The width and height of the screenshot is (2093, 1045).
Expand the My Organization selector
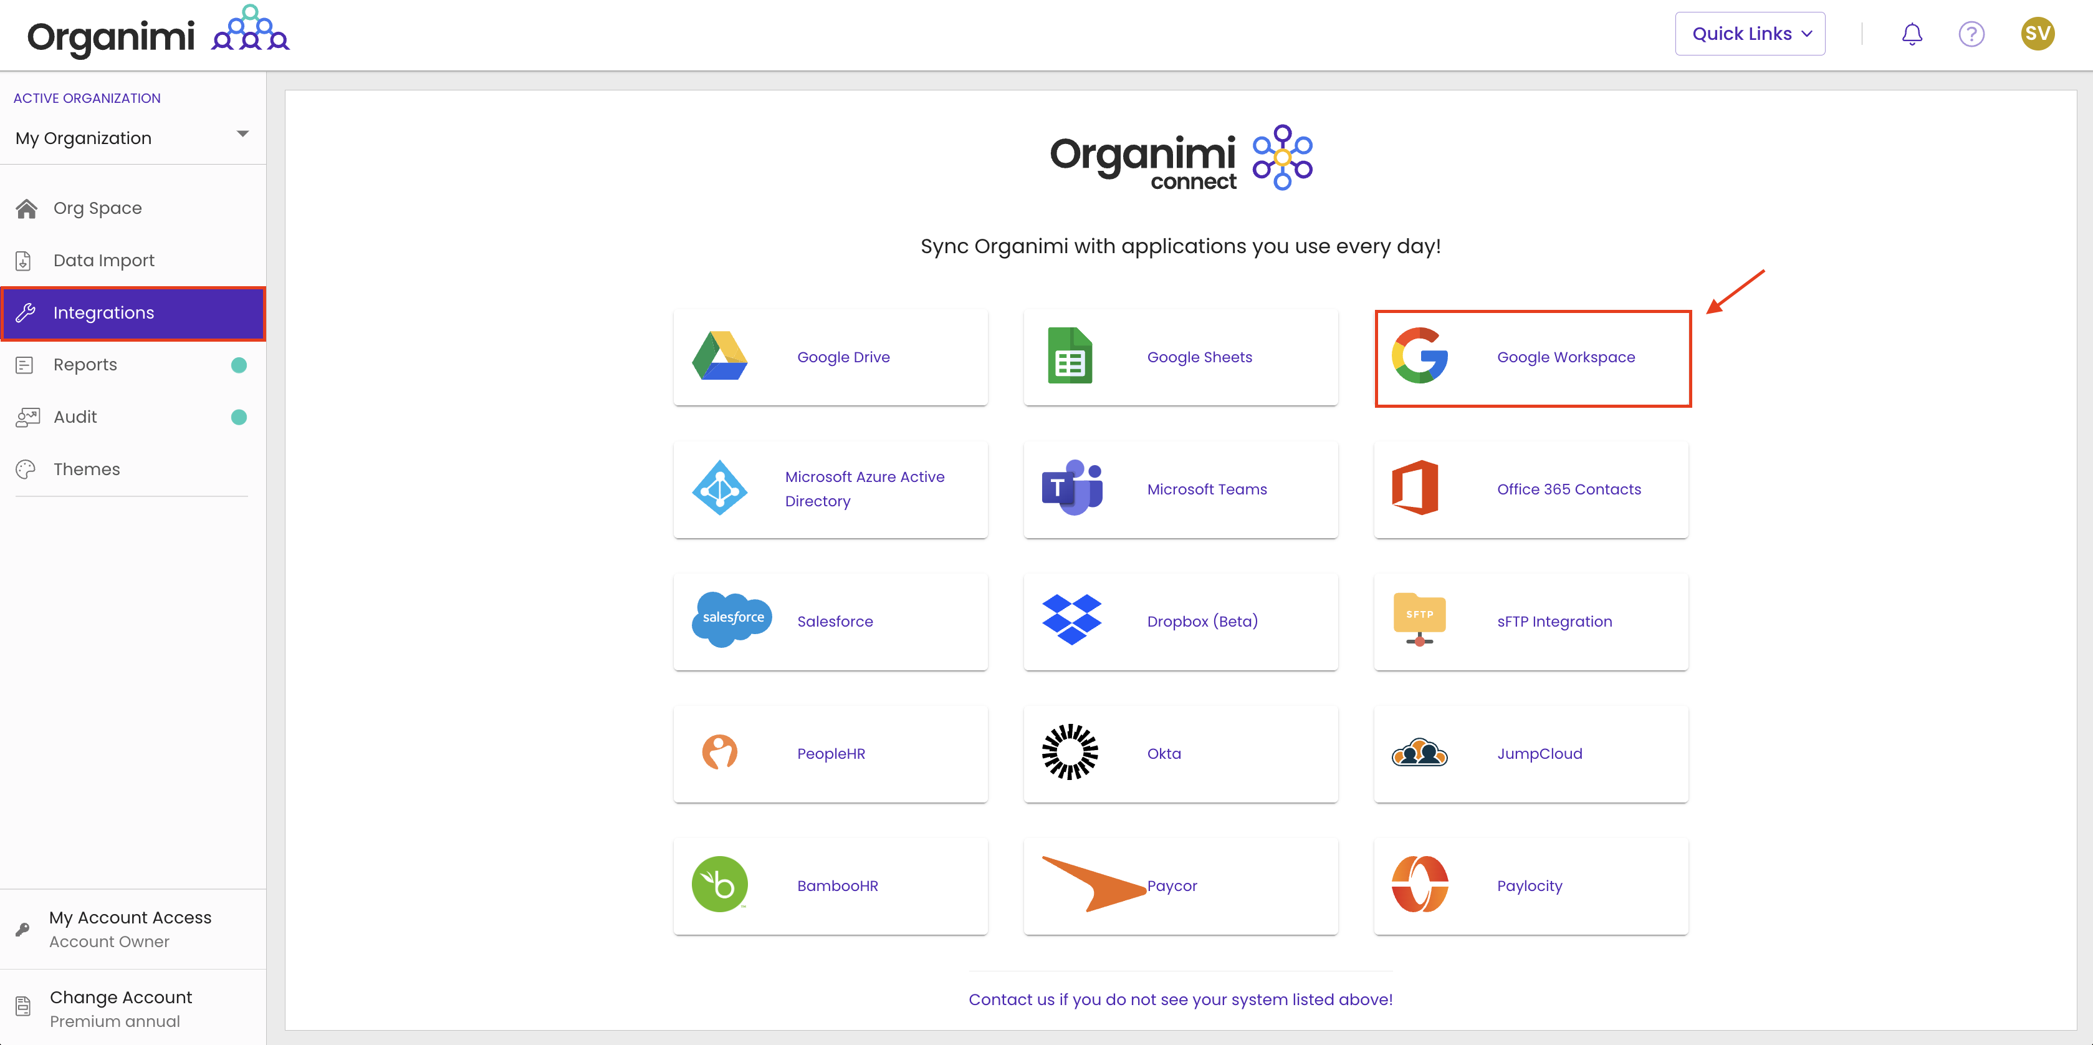pyautogui.click(x=132, y=137)
